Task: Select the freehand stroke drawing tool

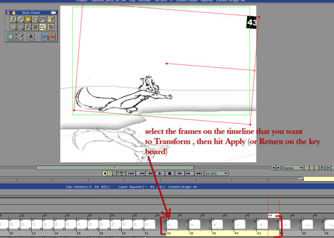Action: pyautogui.click(x=13, y=19)
